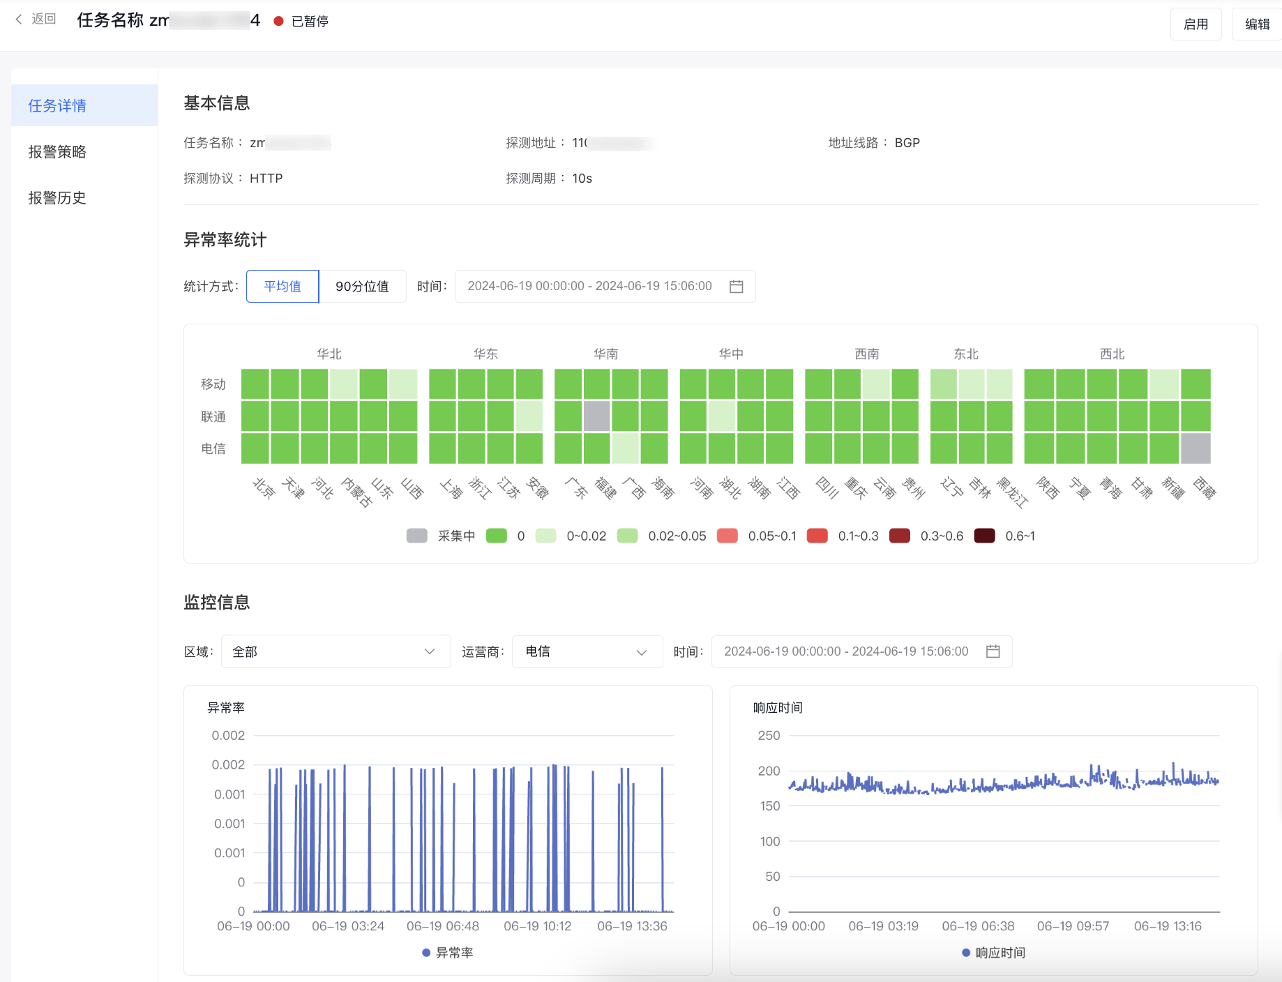1282x982 pixels.
Task: Click the 启用 button
Action: coord(1196,24)
